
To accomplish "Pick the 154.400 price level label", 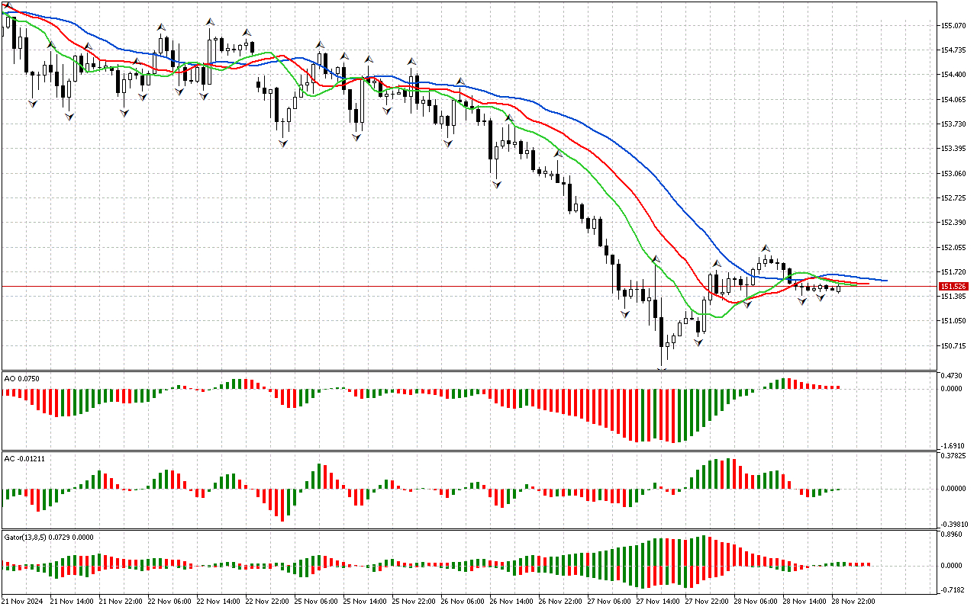I will coord(955,75).
